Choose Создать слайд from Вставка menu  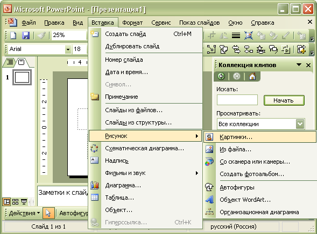145,34
